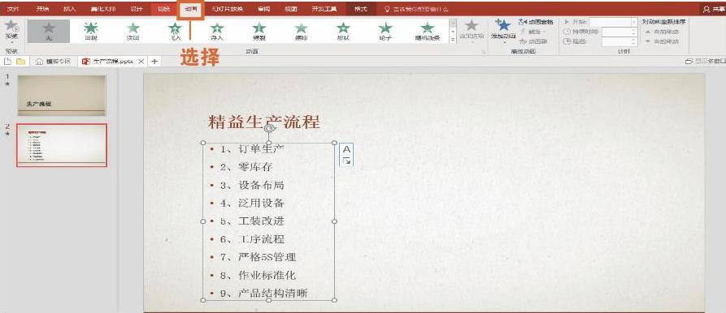Select the 浮入 (Float In) animation
Image resolution: width=726 pixels, height=313 pixels.
click(x=217, y=32)
